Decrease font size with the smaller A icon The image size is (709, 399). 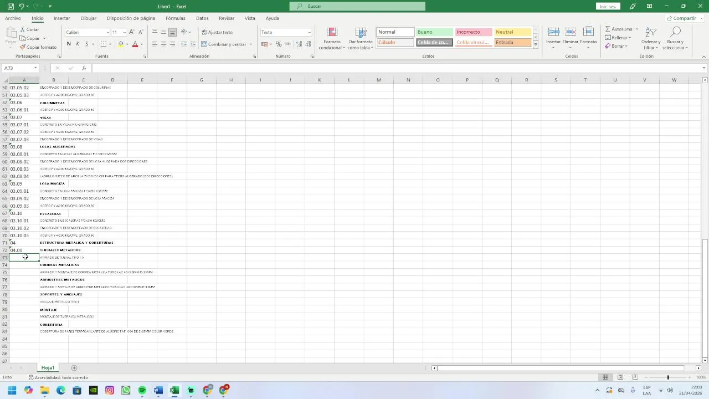coord(141,32)
